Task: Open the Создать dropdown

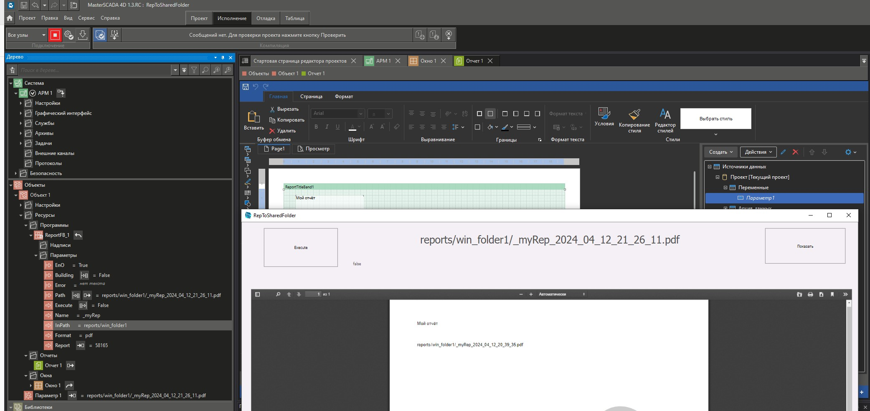Action: pos(720,152)
